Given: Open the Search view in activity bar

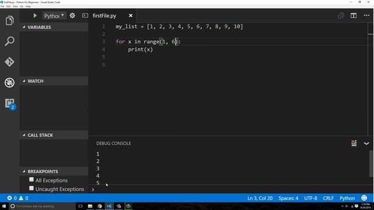Looking at the screenshot, I should (9, 41).
